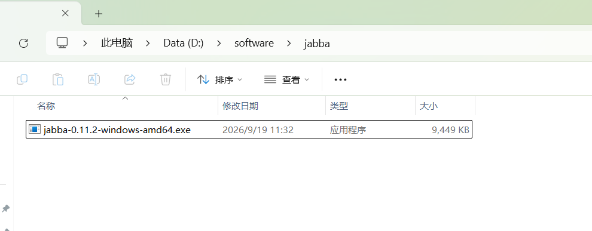Viewport: 592px width, 231px height.
Task: Expand chevron after Data (D:)
Action: [219, 43]
